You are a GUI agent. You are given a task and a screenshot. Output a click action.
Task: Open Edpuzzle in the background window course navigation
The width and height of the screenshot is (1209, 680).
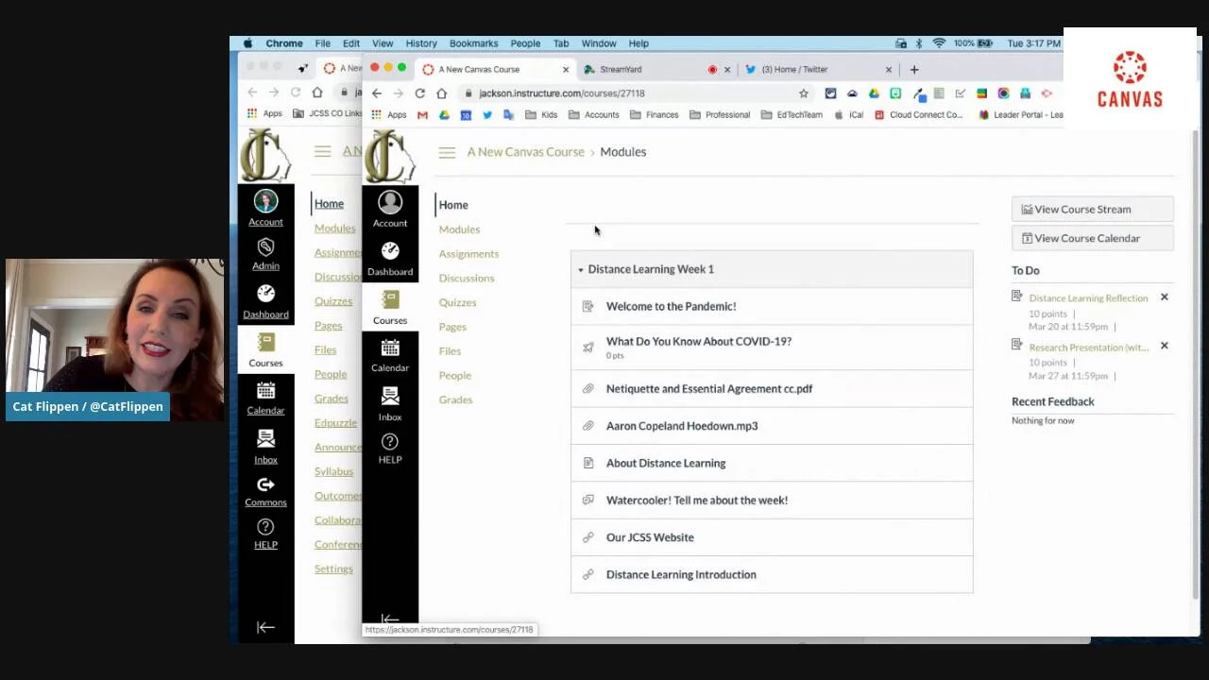tap(335, 423)
